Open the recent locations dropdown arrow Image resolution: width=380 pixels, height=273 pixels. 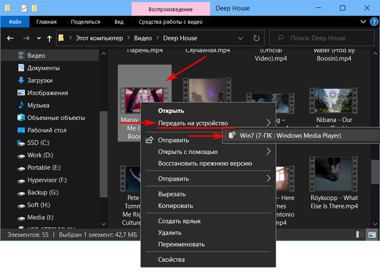[39, 38]
